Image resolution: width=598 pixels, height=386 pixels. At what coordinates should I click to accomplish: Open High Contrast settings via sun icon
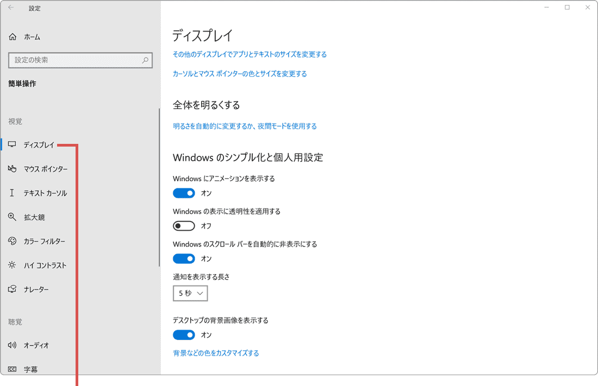click(x=12, y=265)
